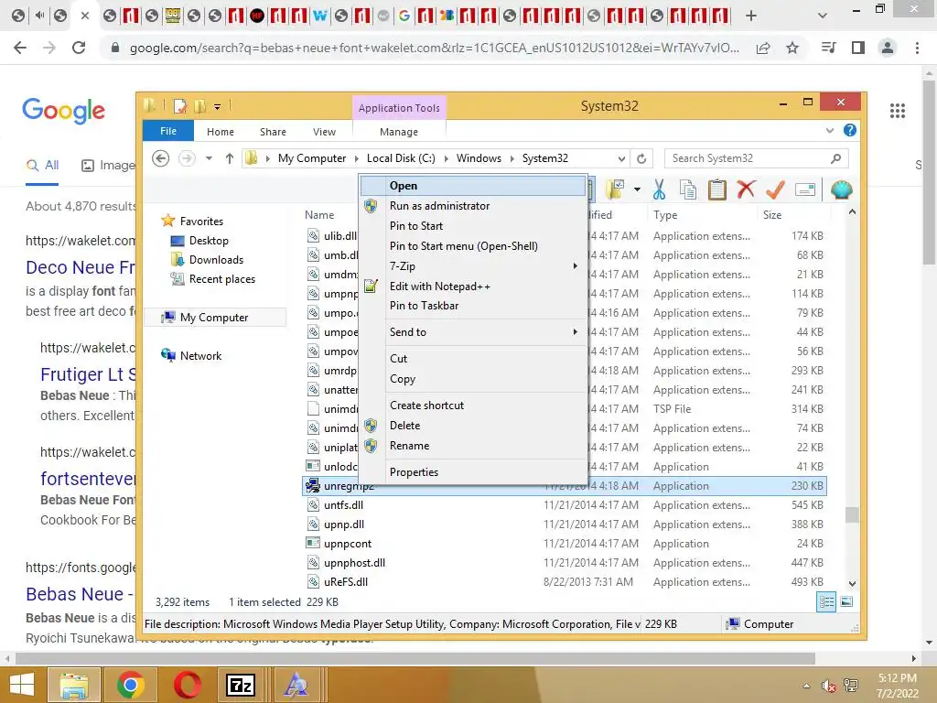Refresh the System32 folder view
The height and width of the screenshot is (703, 937).
pos(641,158)
